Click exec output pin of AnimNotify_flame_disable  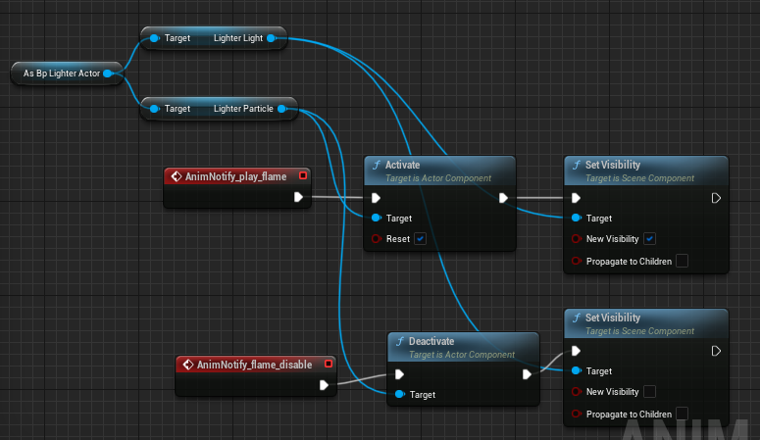pyautogui.click(x=324, y=385)
